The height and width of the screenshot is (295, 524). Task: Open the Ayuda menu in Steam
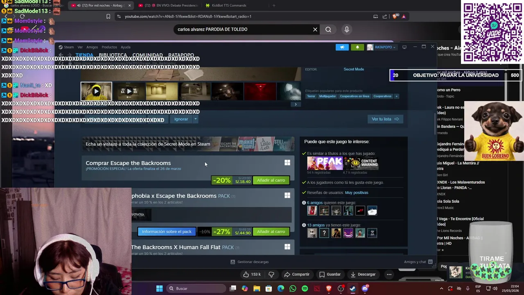(126, 47)
